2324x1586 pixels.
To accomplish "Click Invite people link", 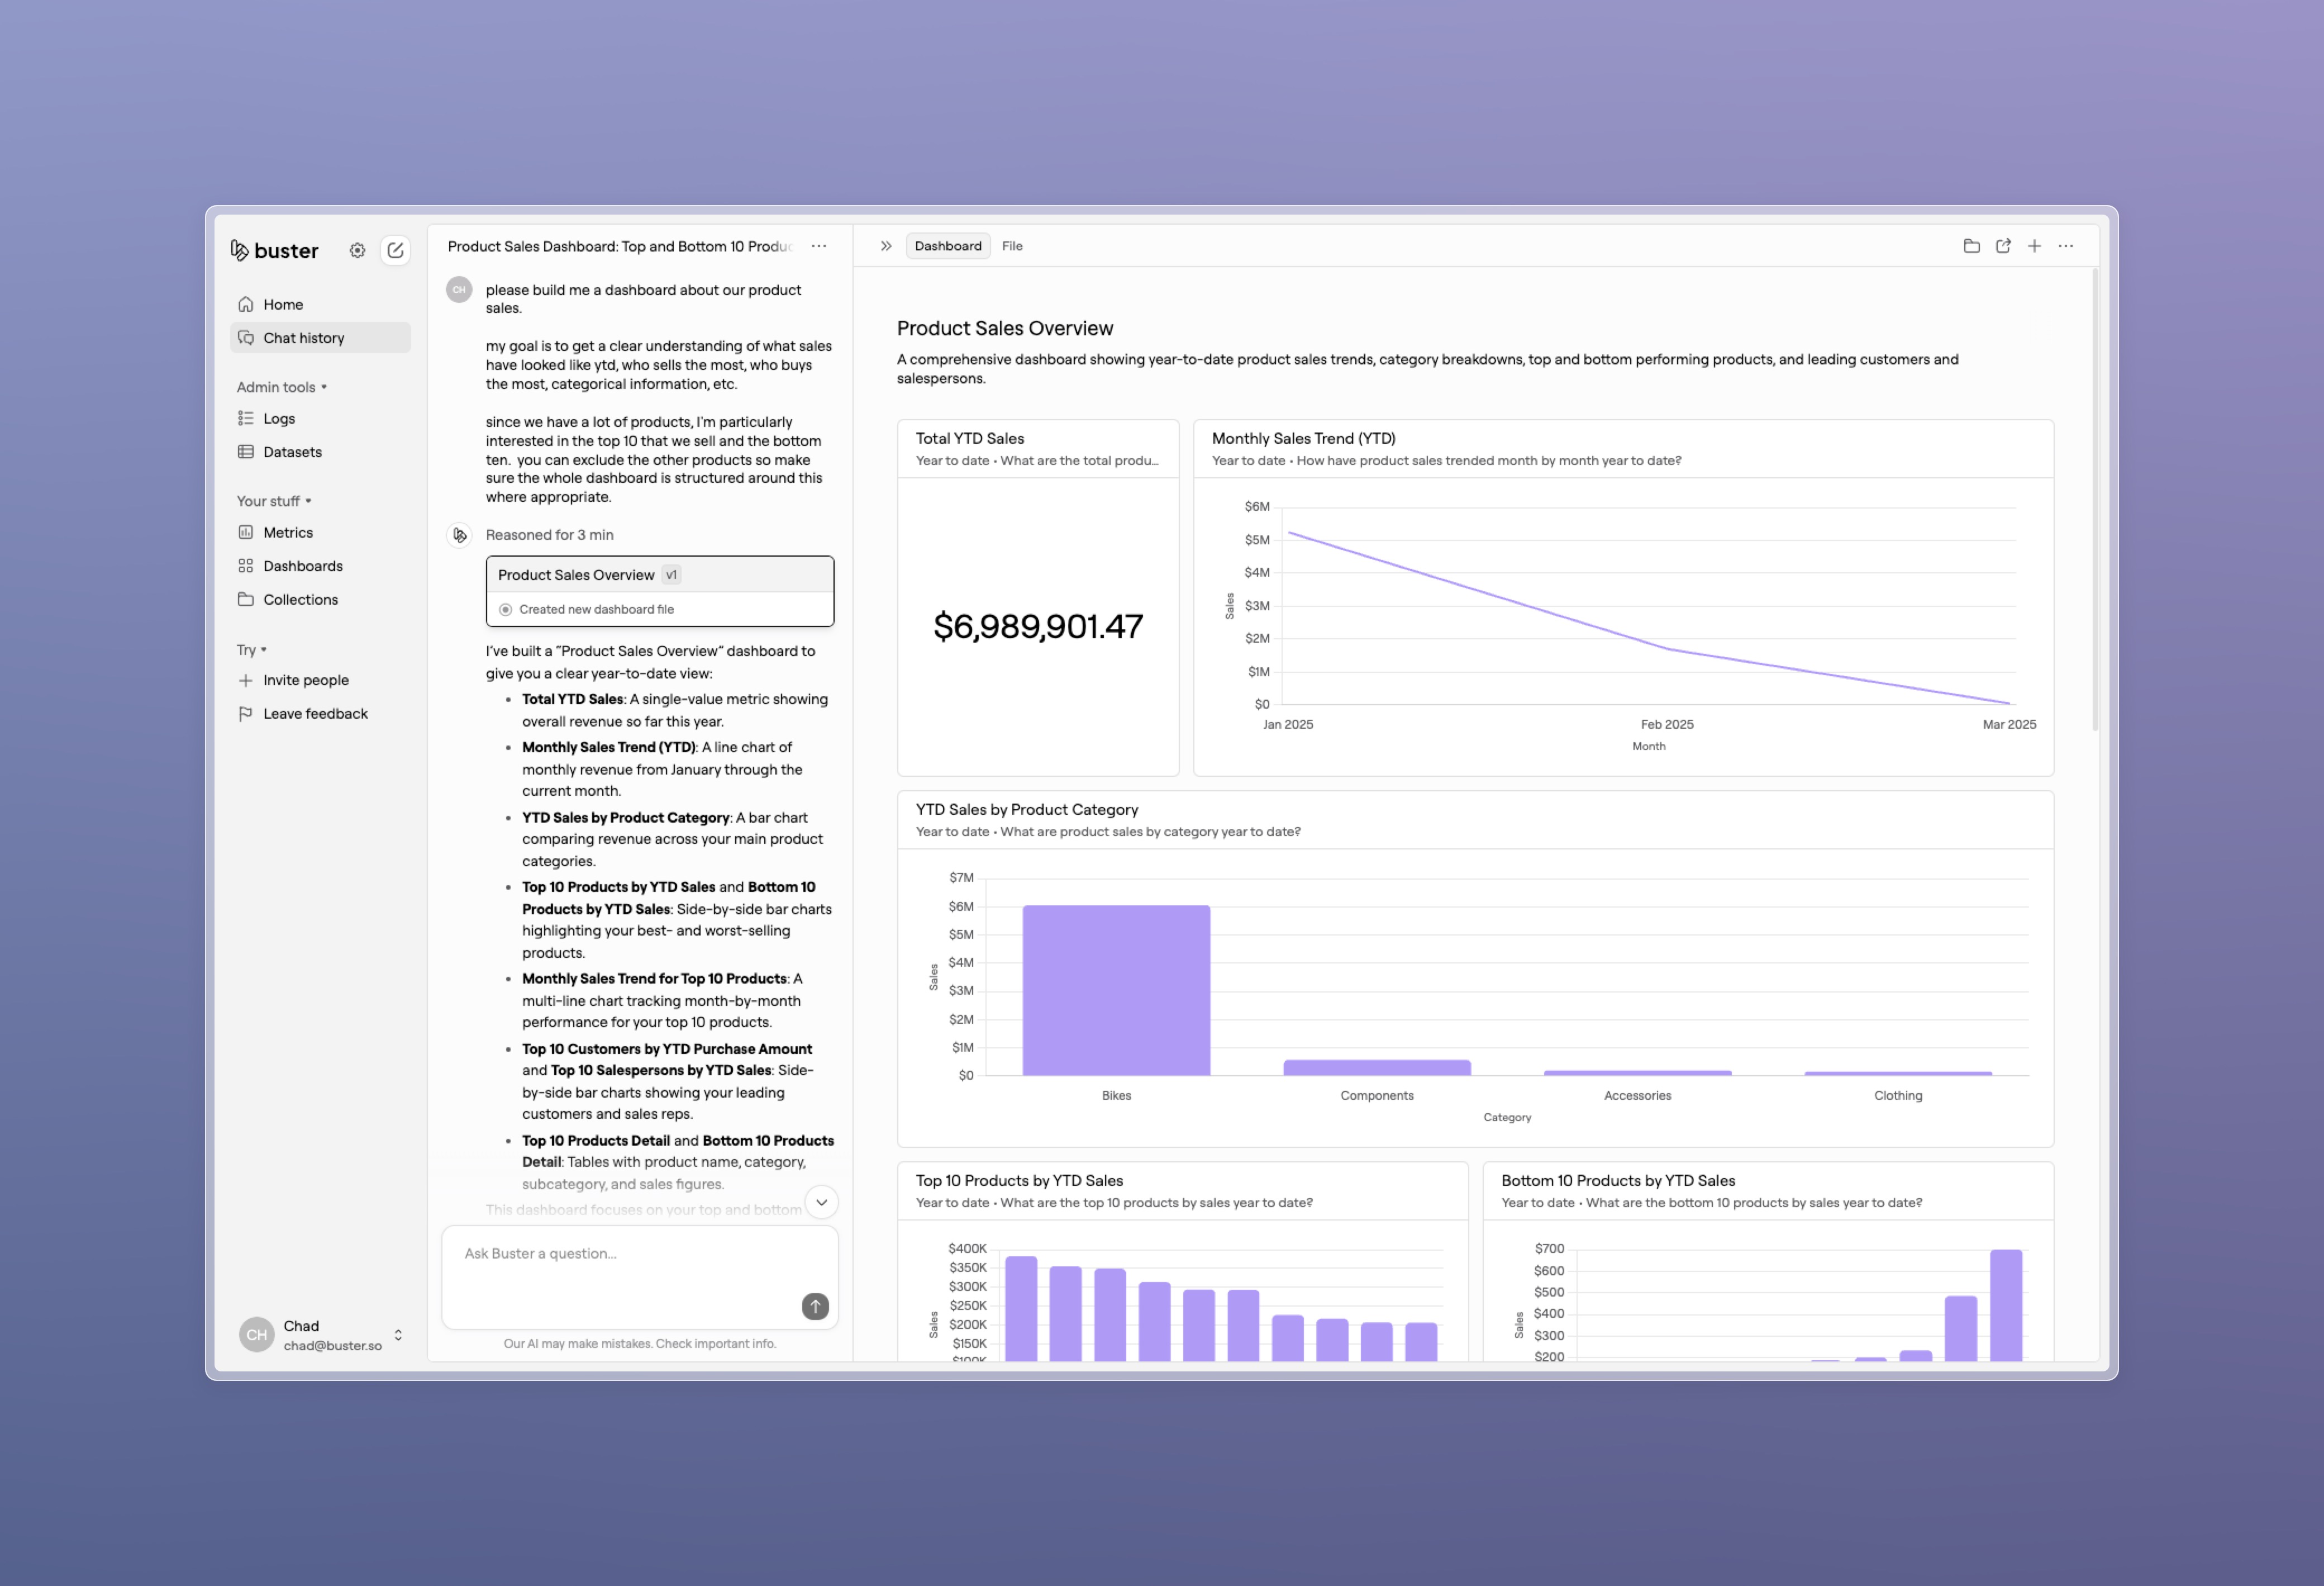I will point(306,681).
